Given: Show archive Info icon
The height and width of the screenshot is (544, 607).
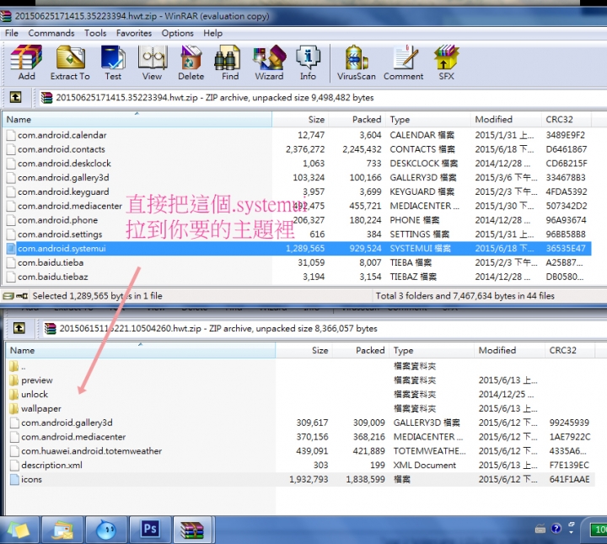Looking at the screenshot, I should 309,62.
